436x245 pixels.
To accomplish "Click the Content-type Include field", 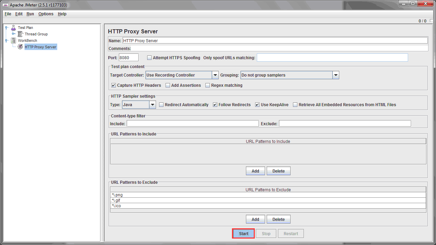I will (192, 124).
